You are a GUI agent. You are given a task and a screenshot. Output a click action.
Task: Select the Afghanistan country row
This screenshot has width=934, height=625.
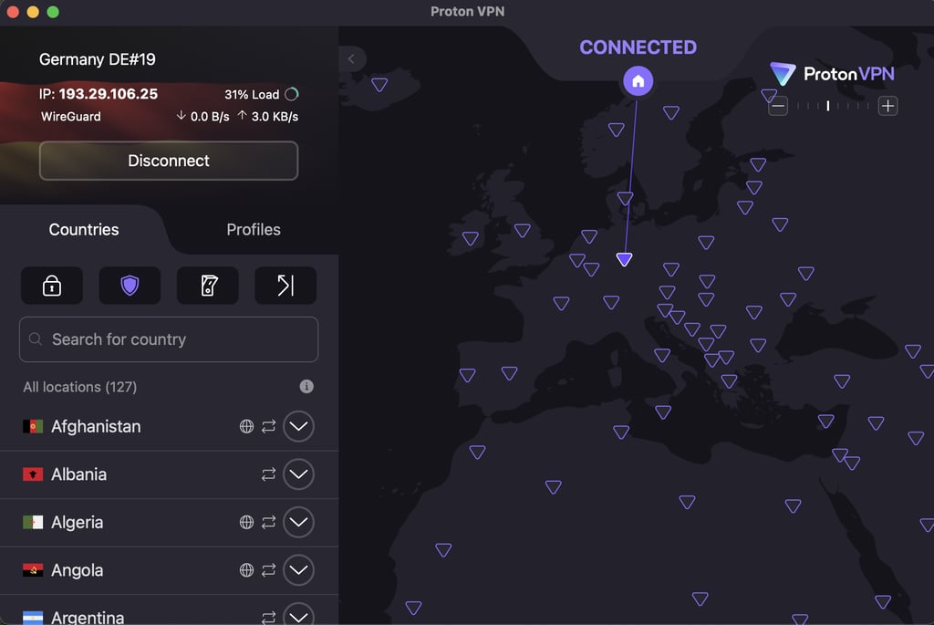click(169, 427)
